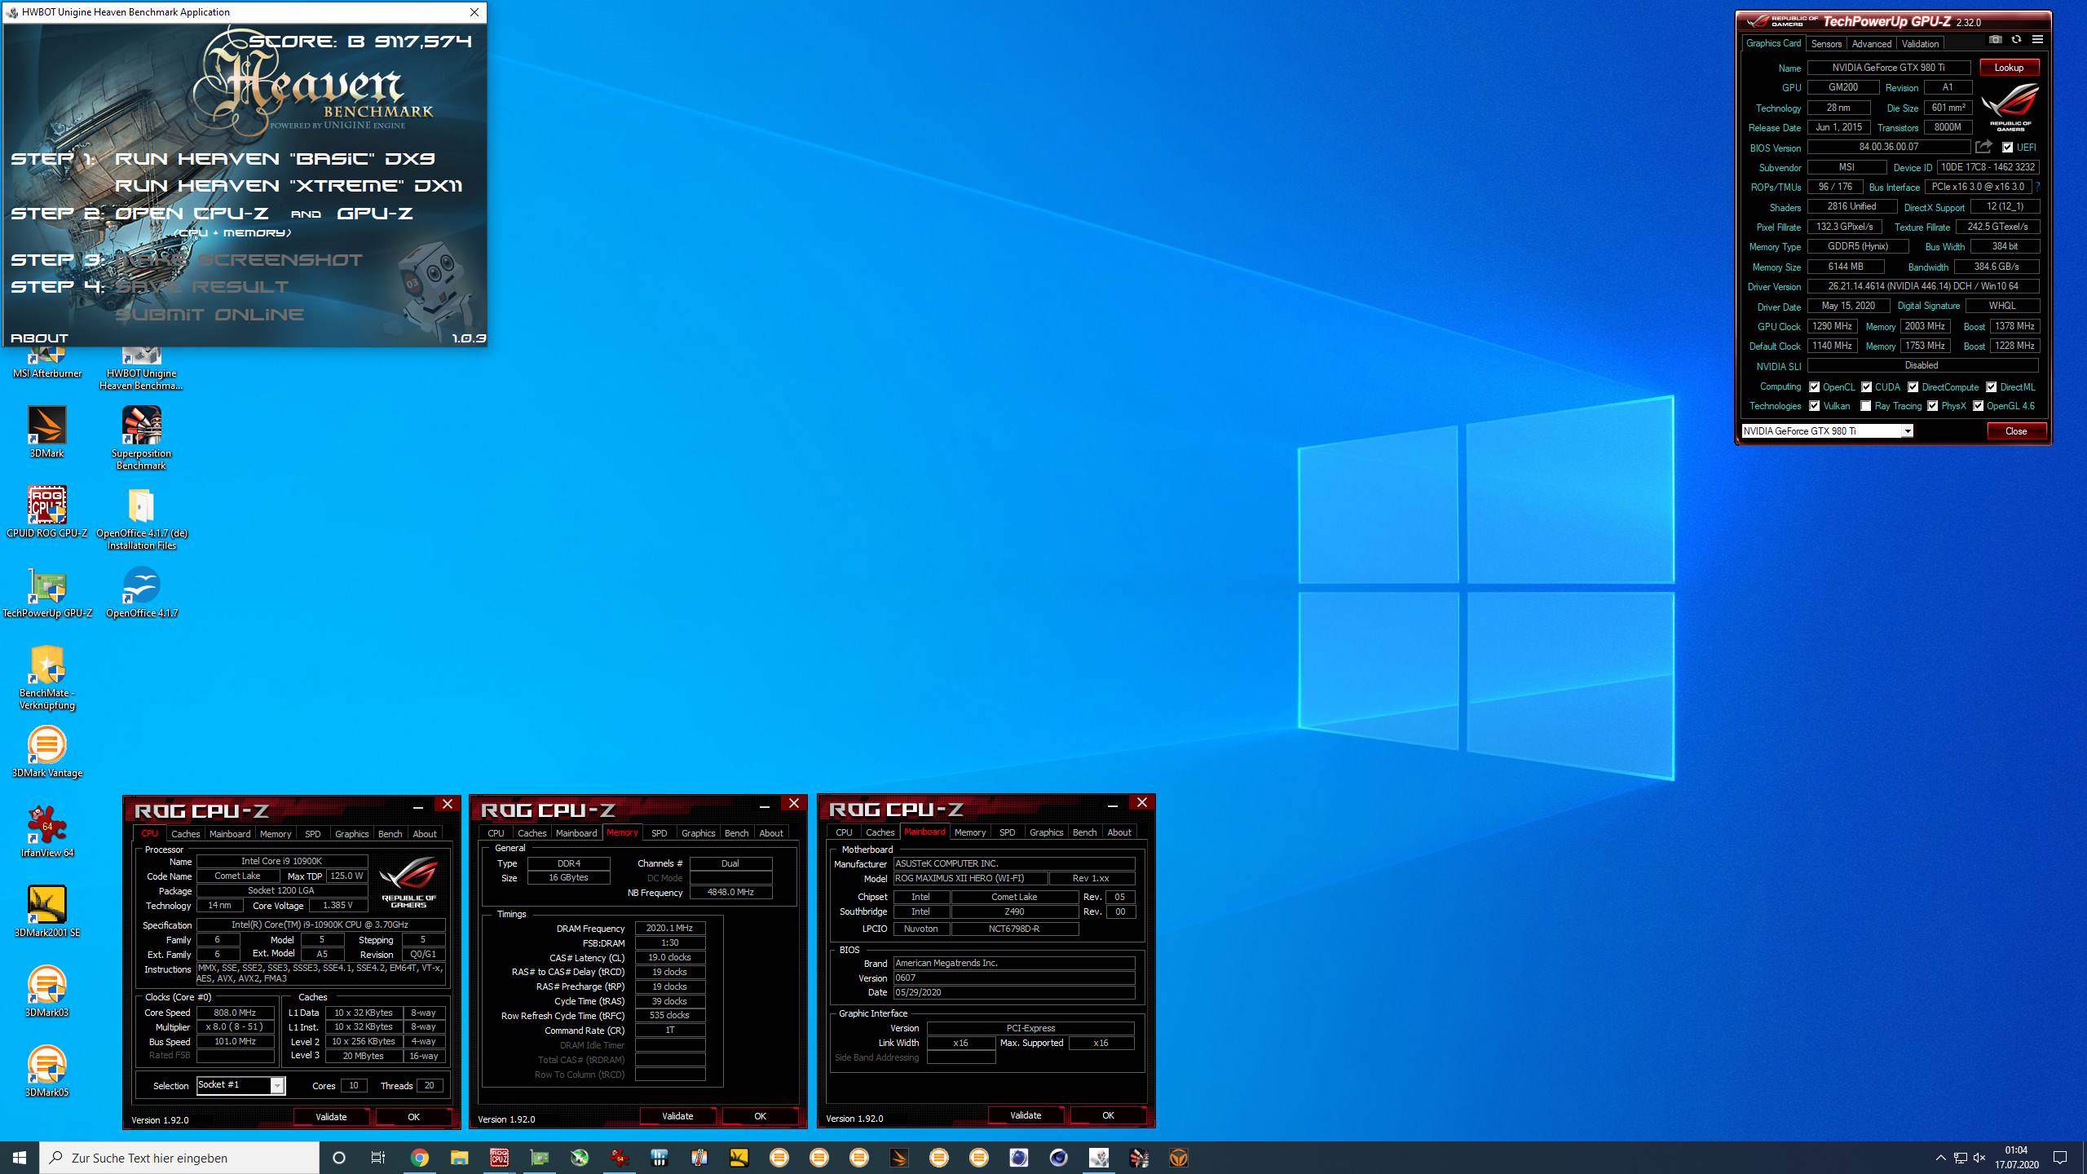Toggle PhysX checkbox
The width and height of the screenshot is (2087, 1174).
pos(1932,406)
